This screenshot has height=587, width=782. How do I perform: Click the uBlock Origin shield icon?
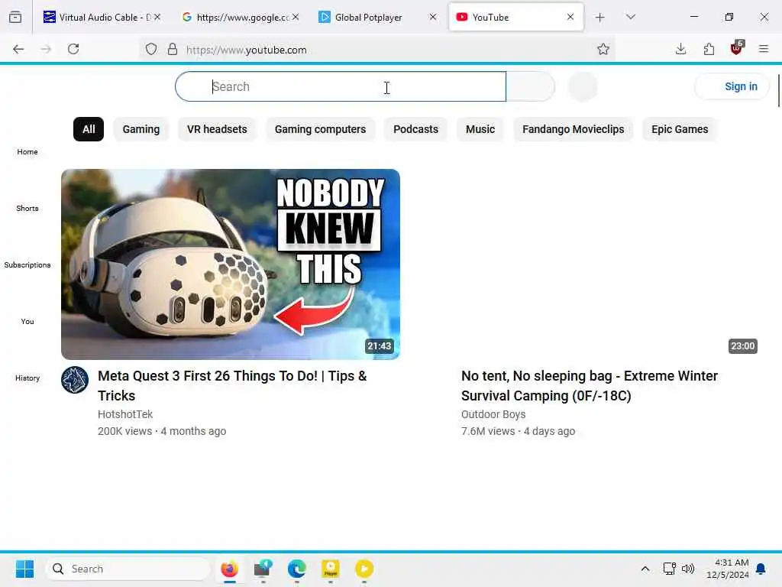point(737,48)
